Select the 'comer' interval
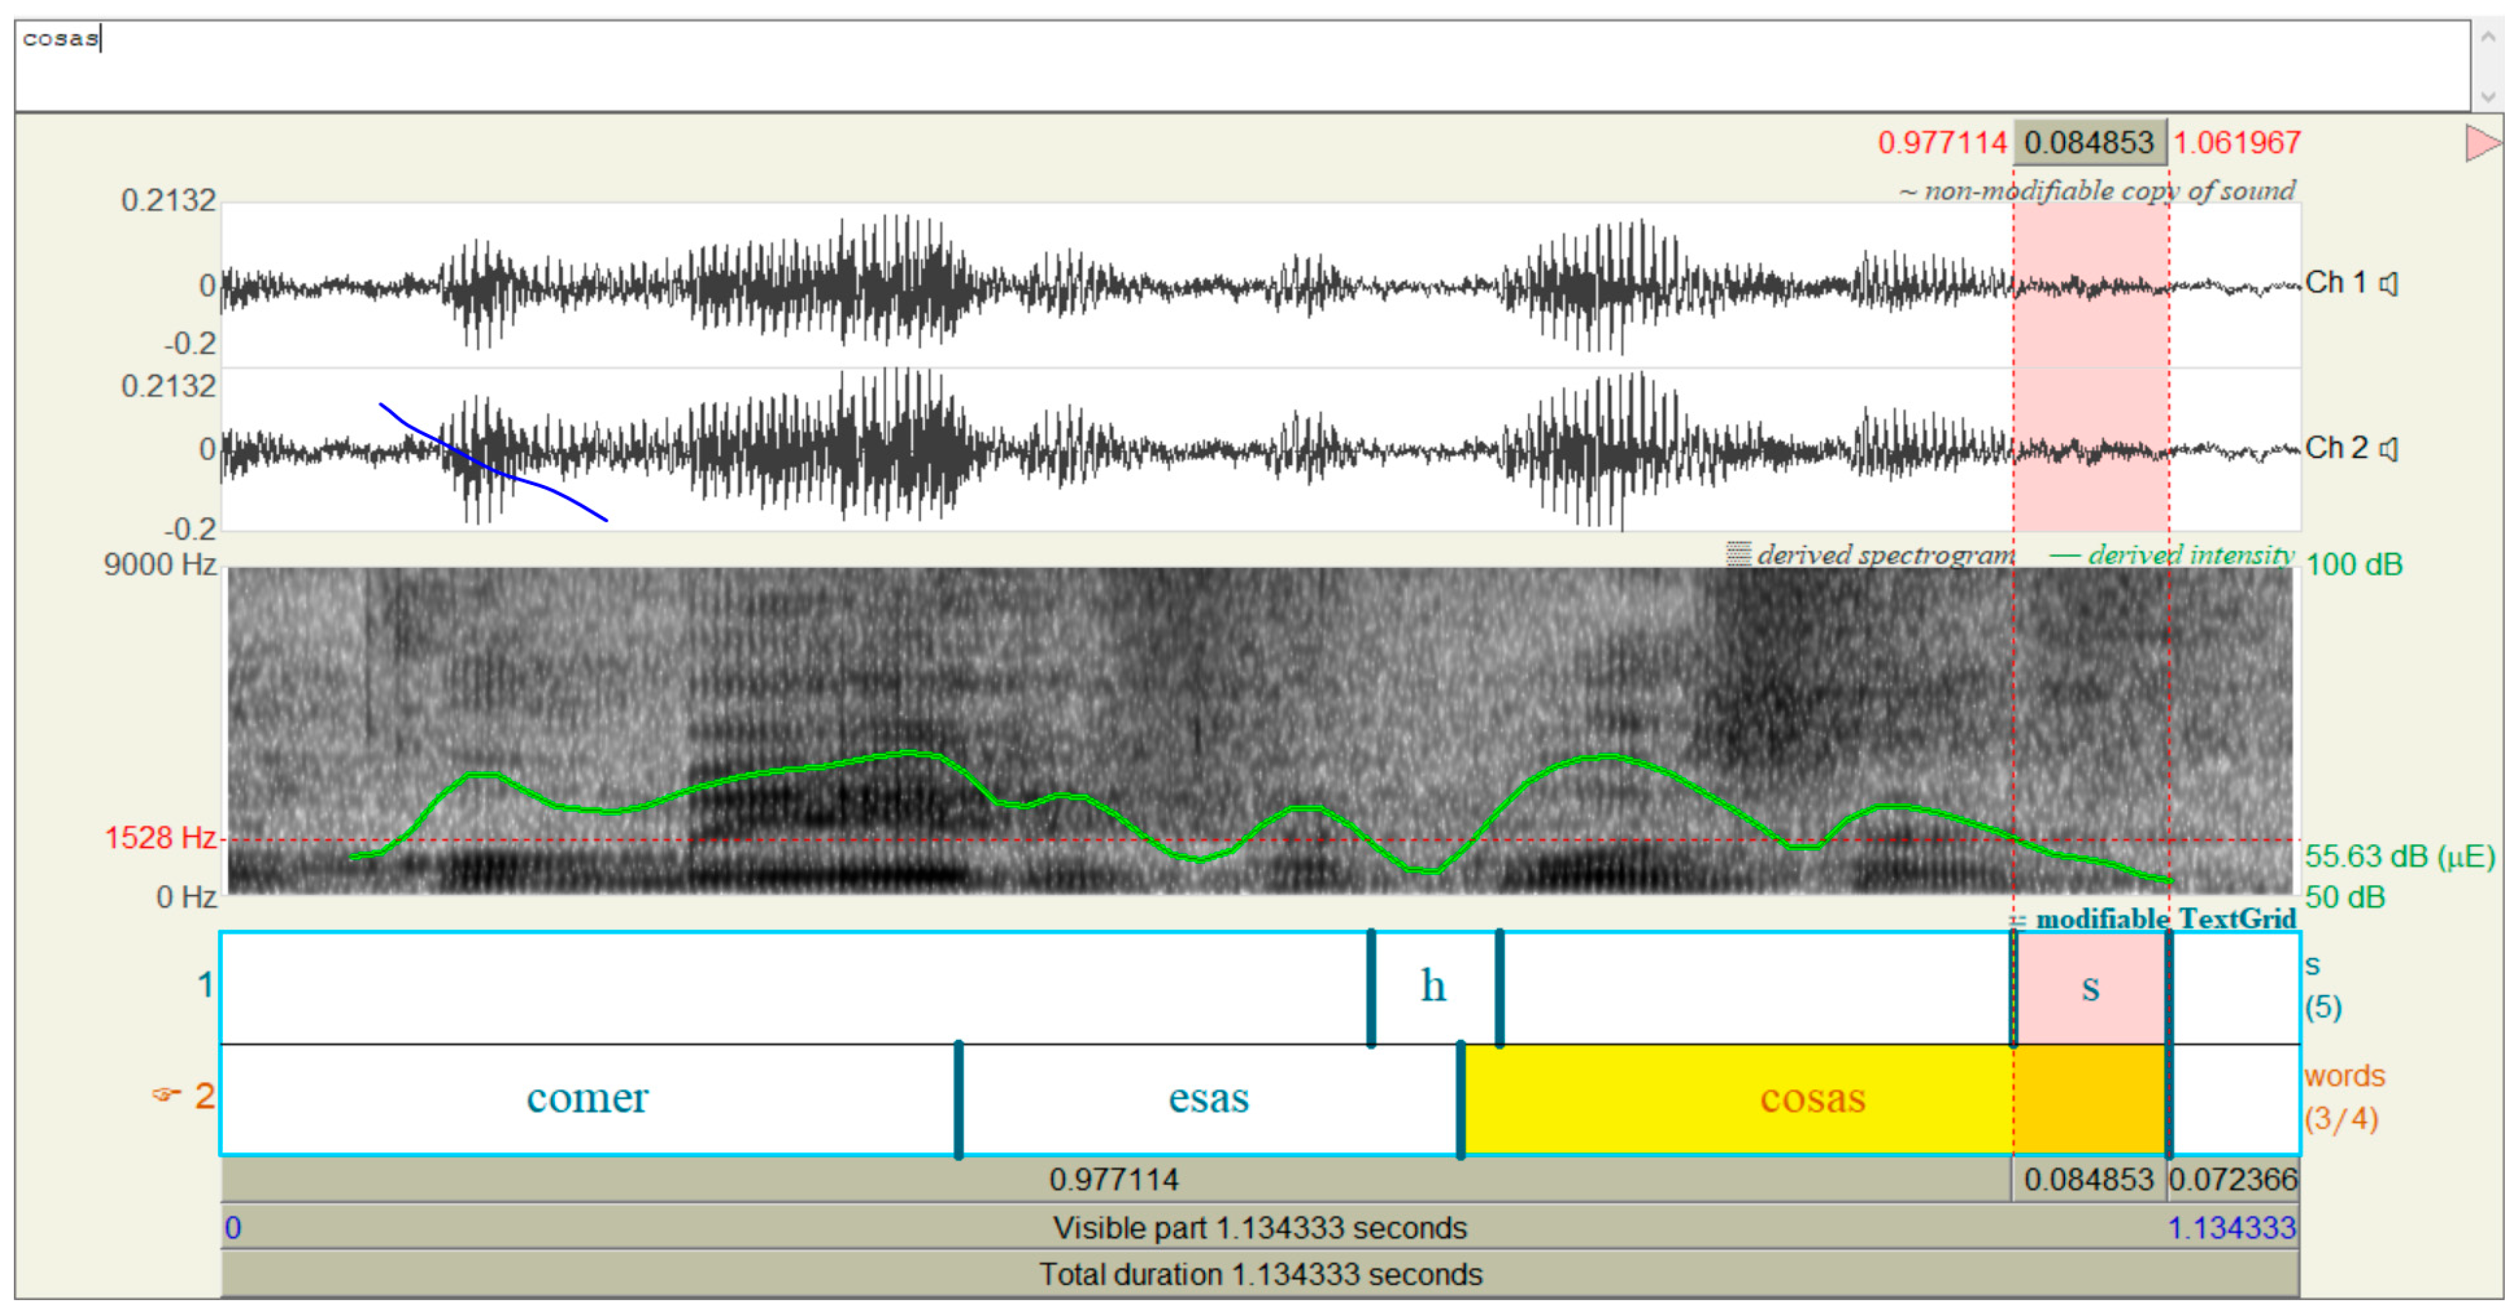Screen dimensions: 2518x1312 tap(587, 1100)
